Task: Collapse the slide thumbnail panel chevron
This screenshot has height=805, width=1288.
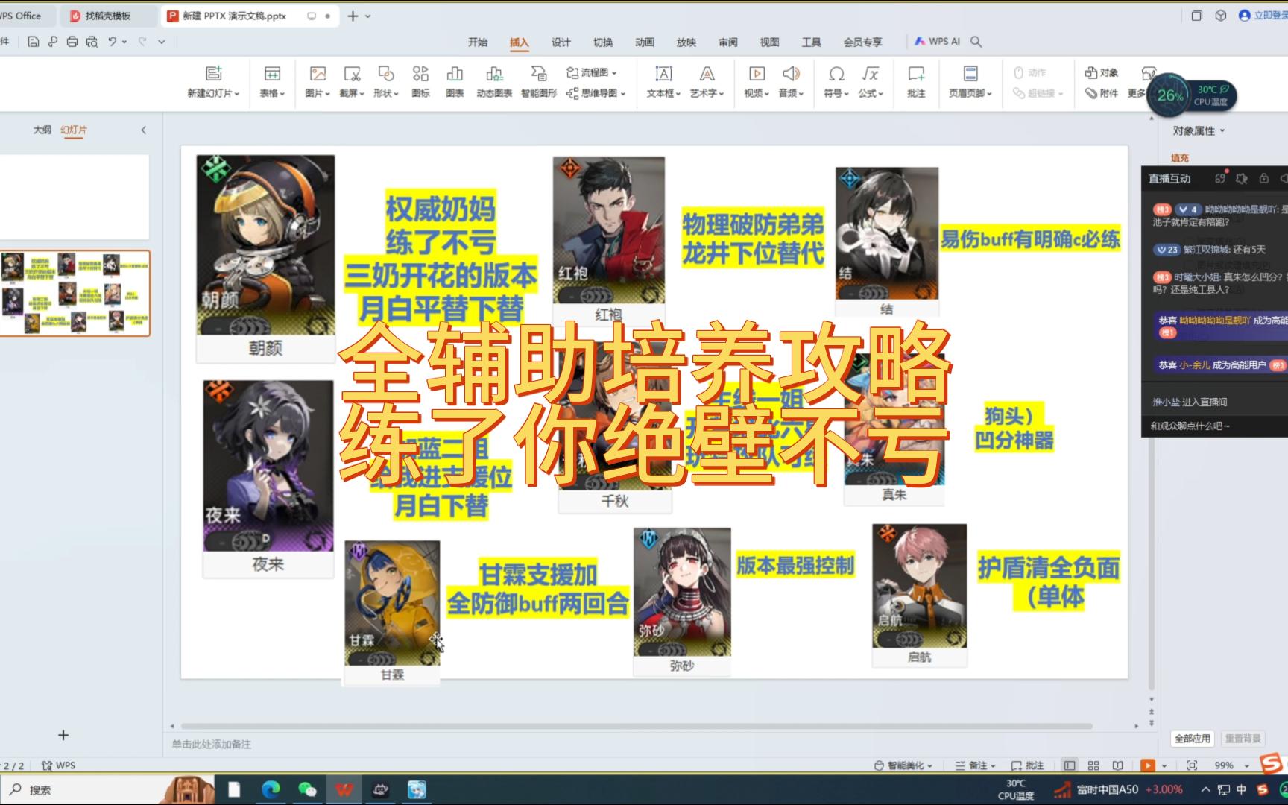Action: (x=143, y=130)
